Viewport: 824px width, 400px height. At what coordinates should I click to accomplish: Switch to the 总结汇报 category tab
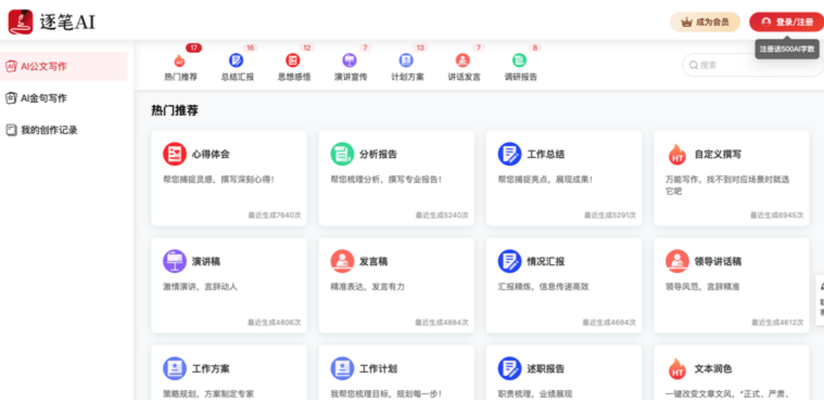pos(237,67)
